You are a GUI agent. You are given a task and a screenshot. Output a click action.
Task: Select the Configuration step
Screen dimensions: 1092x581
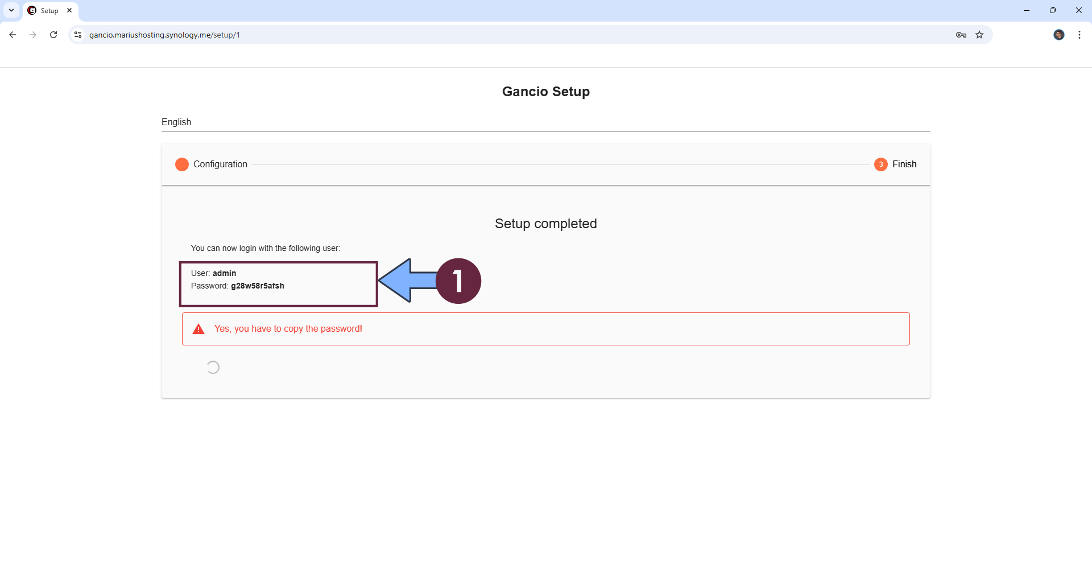pos(212,164)
